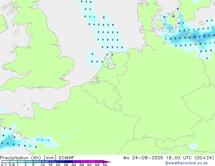215x166 pixels.
Task: Click legend label '40'
Action: (89, 165)
